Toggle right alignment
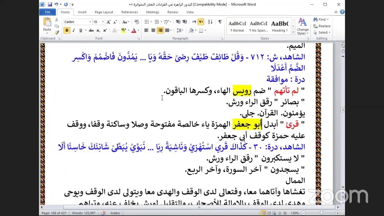This screenshot has width=384, height=216. click(160, 30)
